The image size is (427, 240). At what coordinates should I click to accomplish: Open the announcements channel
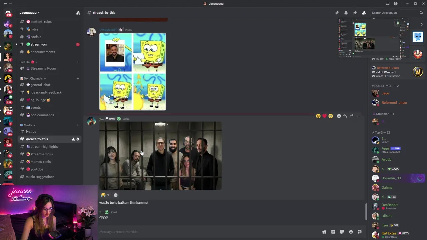pos(49,52)
